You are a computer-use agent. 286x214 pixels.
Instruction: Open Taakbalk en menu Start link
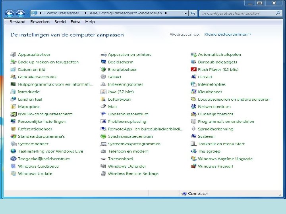(x=221, y=144)
